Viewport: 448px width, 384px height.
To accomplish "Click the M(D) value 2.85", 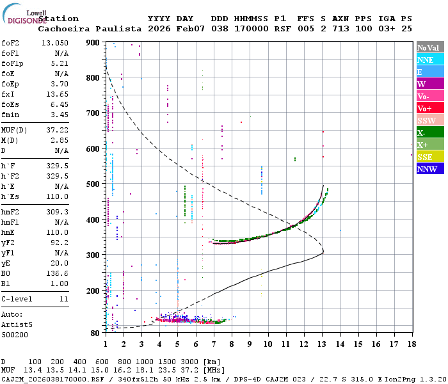I will 60,140.
